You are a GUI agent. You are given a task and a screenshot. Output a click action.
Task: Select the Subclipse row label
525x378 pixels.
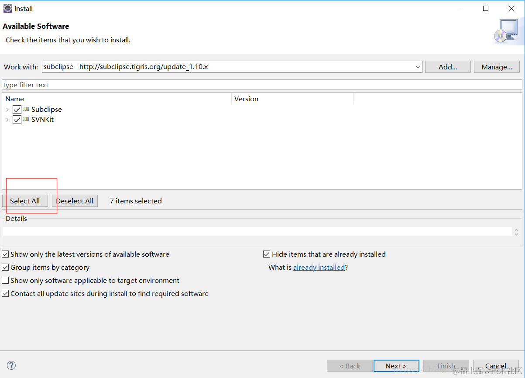point(47,109)
